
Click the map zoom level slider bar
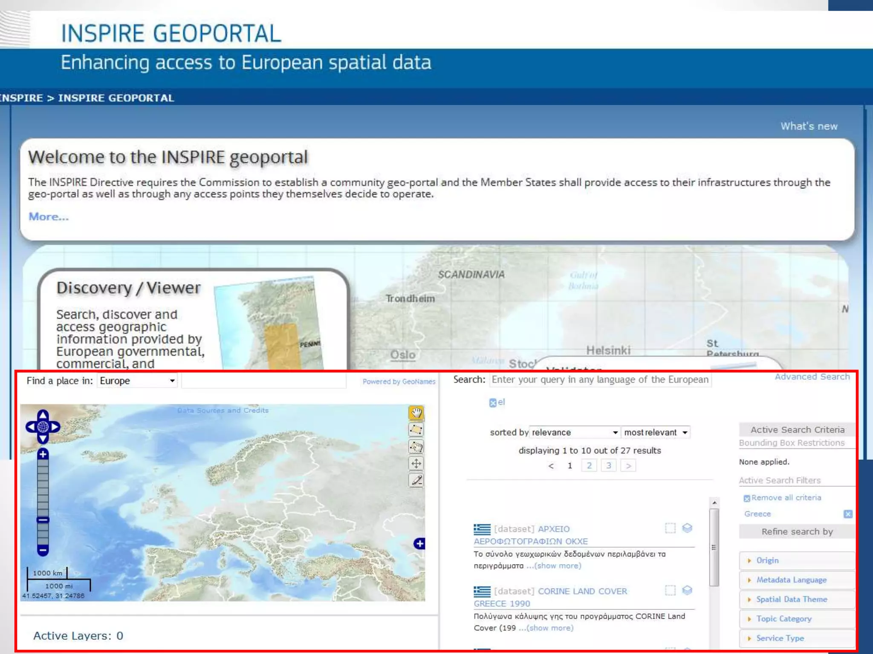(43, 490)
